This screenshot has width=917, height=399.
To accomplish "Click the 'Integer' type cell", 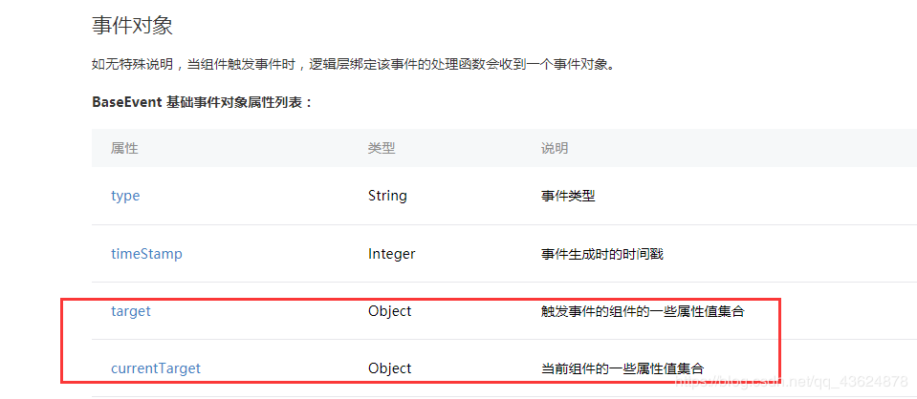I will 391,254.
